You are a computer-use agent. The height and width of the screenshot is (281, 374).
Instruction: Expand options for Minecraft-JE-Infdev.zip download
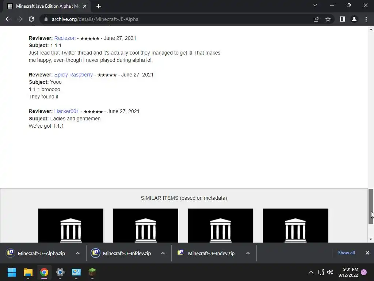[163, 253]
